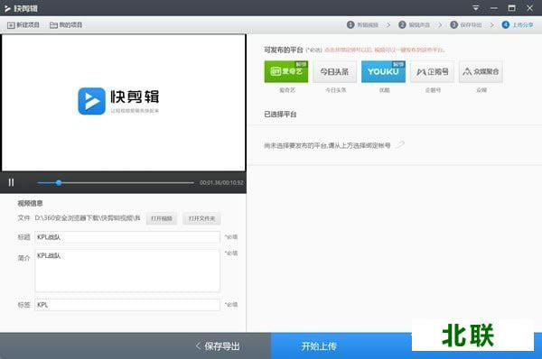Go to step 1 剪辑视频
542x359 pixels.
tap(362, 25)
